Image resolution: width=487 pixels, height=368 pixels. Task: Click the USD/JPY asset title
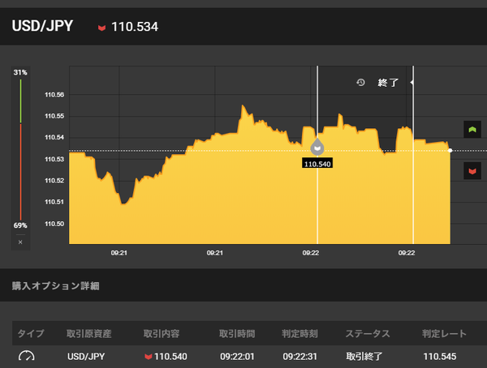pos(42,26)
